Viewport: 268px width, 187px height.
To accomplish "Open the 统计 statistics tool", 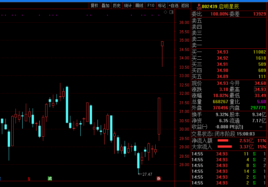I will pyautogui.click(x=128, y=5).
